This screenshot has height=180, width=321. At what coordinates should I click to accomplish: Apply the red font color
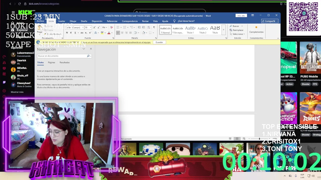pyautogui.click(x=109, y=33)
